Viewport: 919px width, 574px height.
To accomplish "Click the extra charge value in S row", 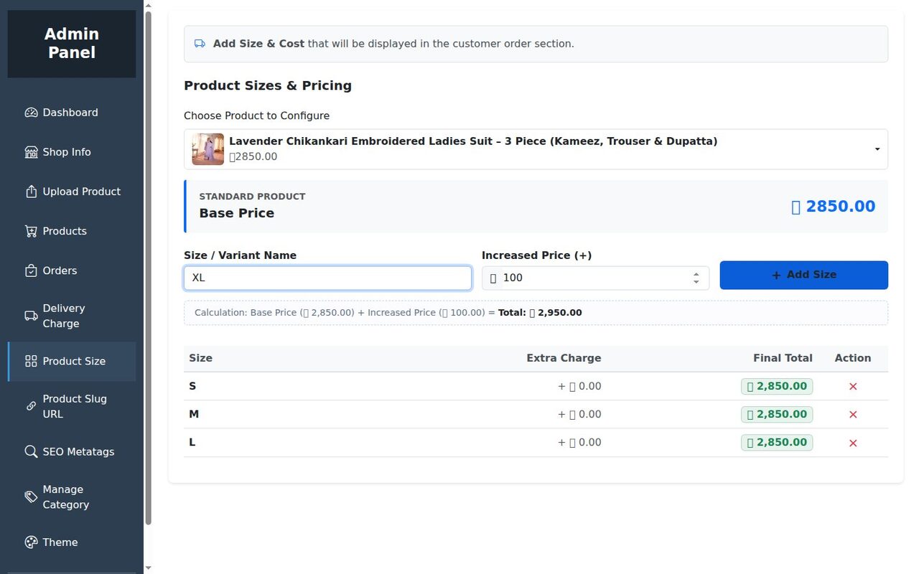I will 579,386.
